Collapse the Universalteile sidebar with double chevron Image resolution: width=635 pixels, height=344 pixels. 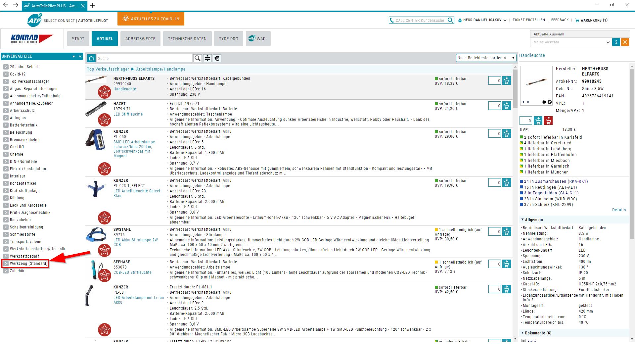click(x=80, y=56)
